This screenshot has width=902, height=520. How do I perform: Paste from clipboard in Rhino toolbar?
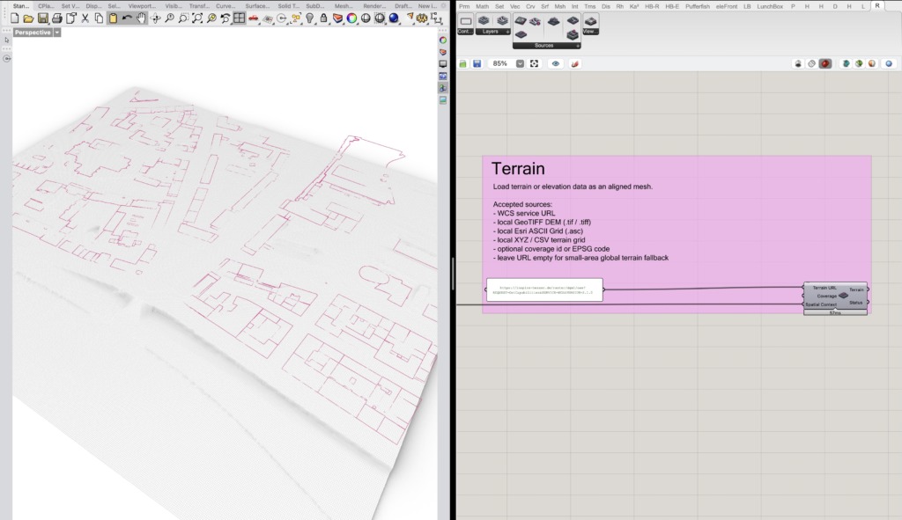[114, 18]
